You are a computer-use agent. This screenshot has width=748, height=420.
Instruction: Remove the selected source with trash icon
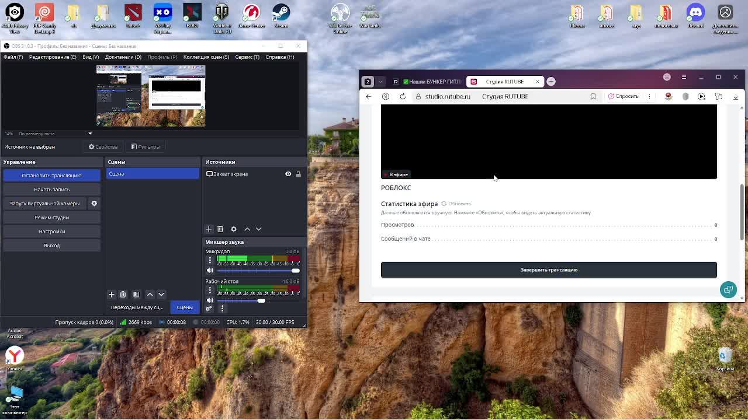220,229
